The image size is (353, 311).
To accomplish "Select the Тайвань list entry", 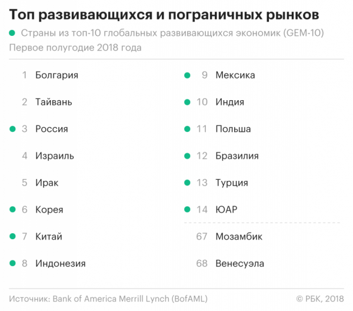I will pyautogui.click(x=54, y=102).
